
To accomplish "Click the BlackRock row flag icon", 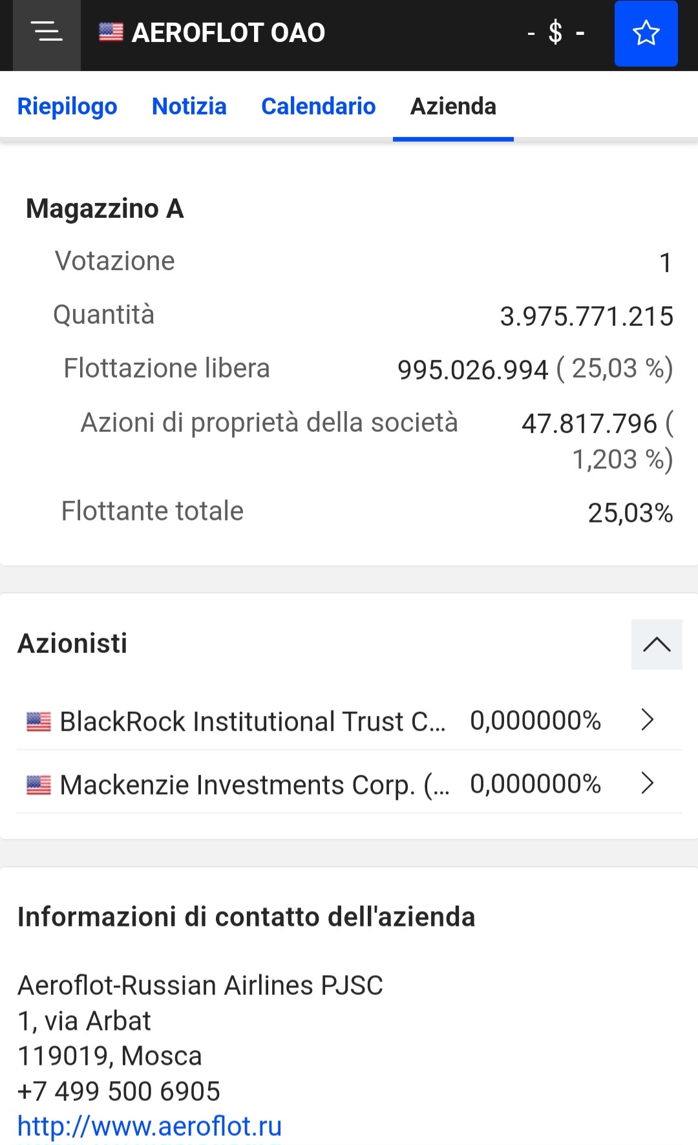I will point(39,721).
